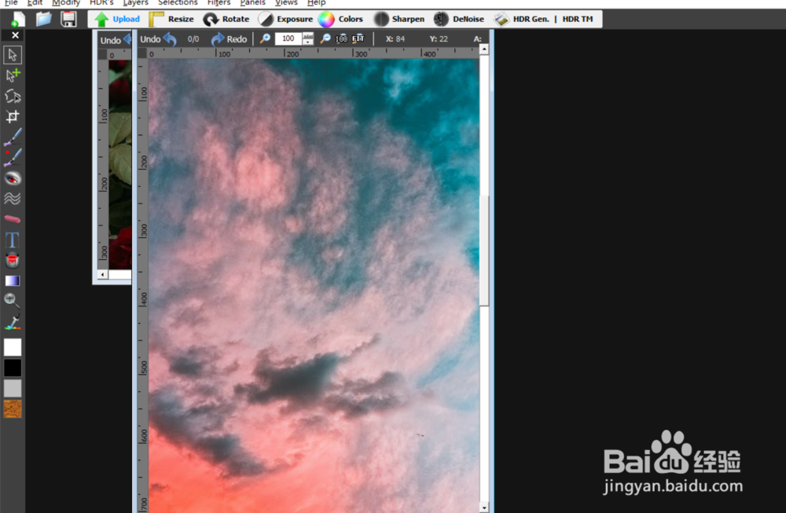Select the paint bucket fill tool

[13, 260]
